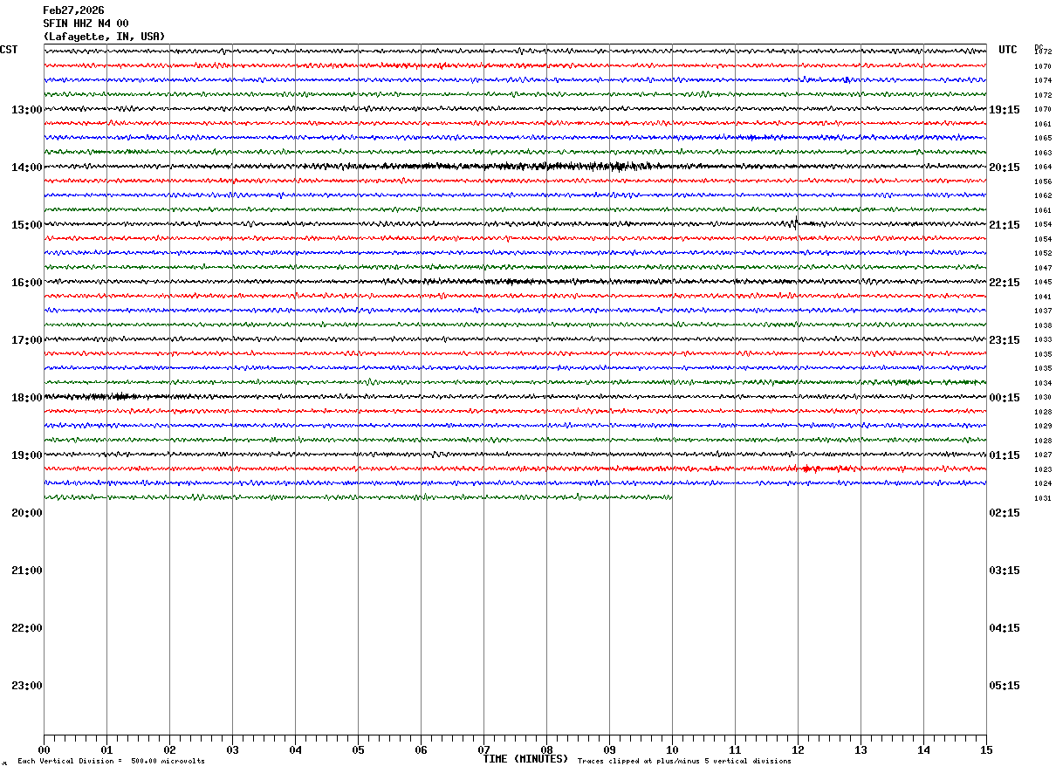
Task: Select the 14:00 CST time label
Action: (26, 168)
